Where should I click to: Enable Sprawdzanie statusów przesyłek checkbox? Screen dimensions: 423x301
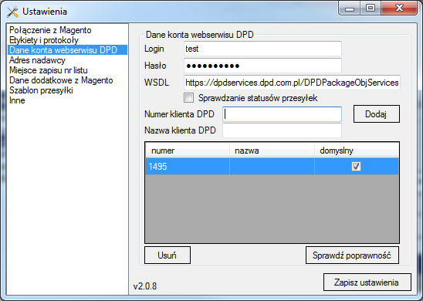(188, 98)
